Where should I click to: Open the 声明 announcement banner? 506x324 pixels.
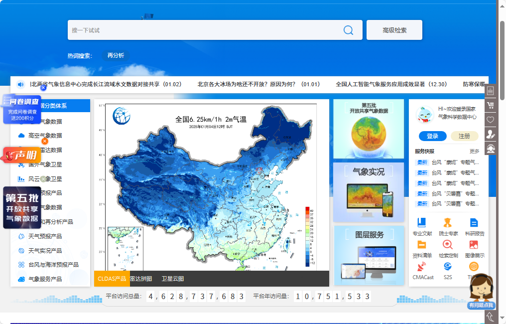click(x=21, y=156)
